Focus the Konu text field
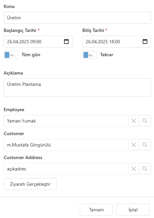This screenshot has height=218, width=154. tap(77, 18)
